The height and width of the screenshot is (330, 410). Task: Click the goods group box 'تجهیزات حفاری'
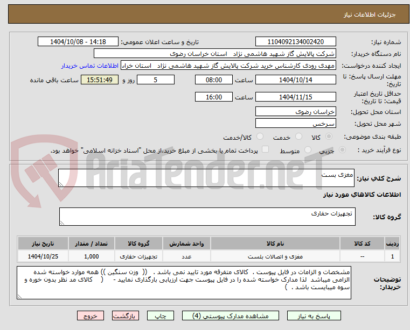(207, 217)
